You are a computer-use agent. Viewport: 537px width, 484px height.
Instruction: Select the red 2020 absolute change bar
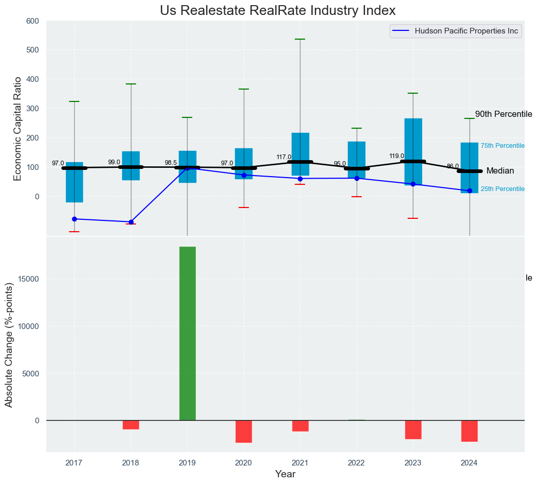pos(244,431)
